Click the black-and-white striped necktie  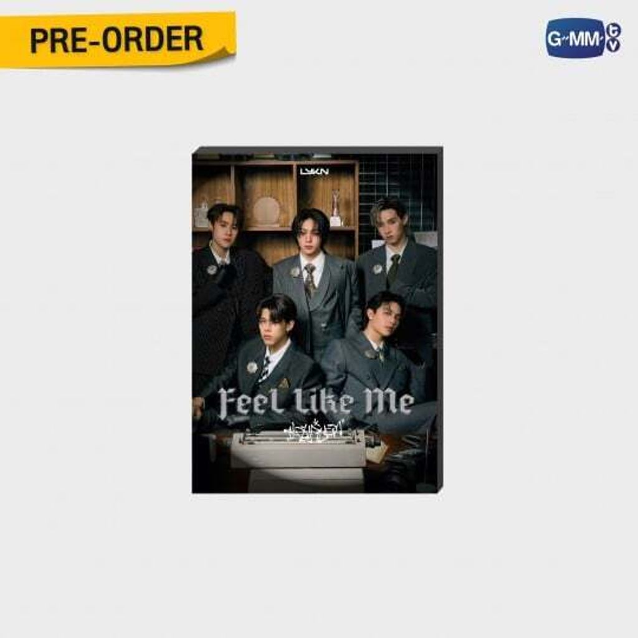pyautogui.click(x=264, y=369)
